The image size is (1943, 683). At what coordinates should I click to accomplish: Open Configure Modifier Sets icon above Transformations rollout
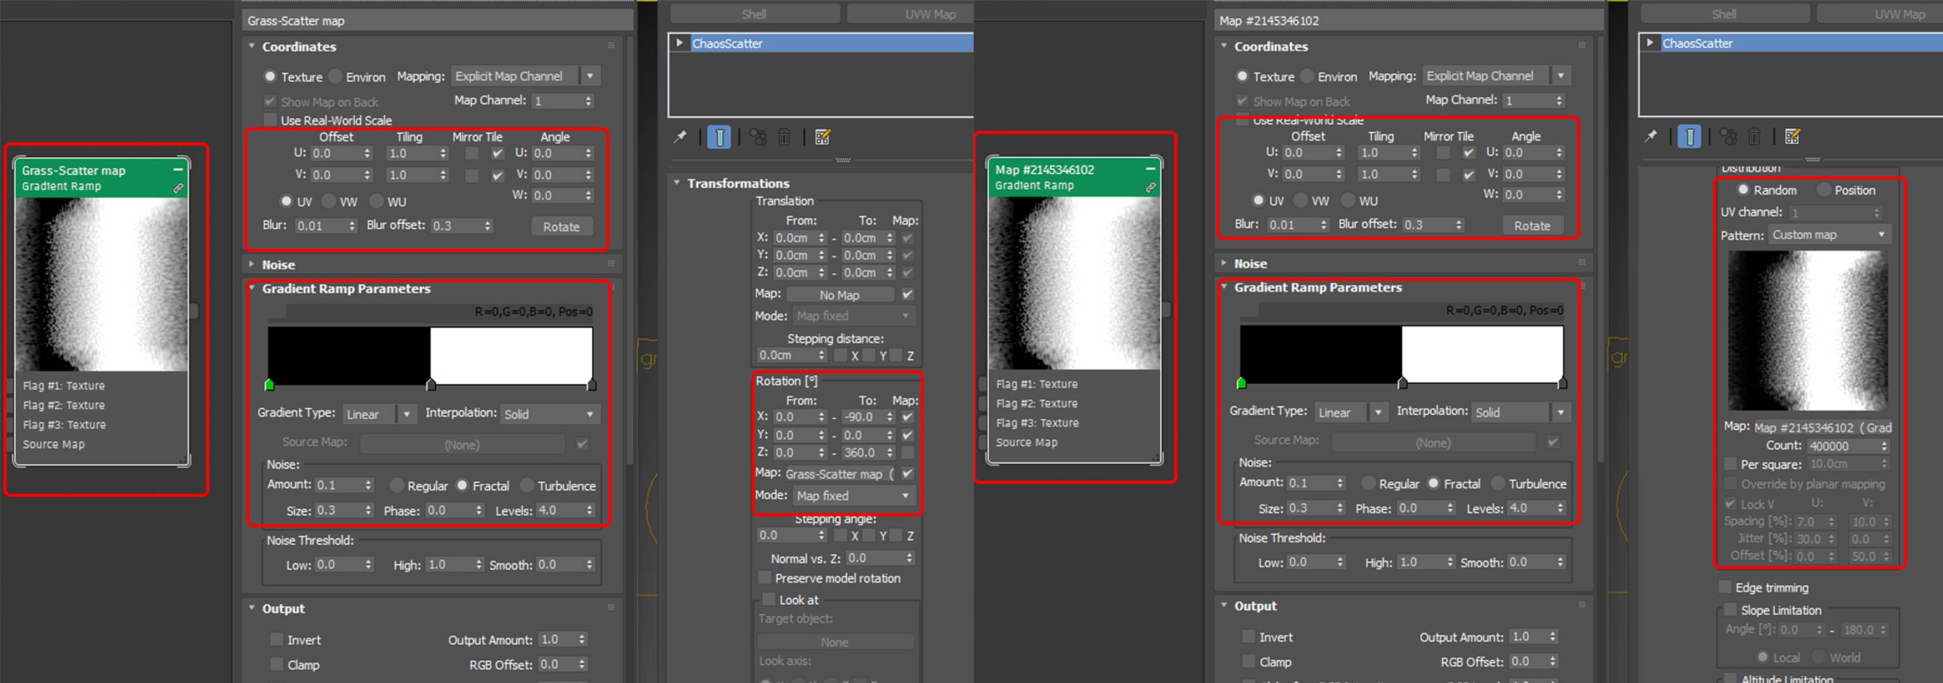[x=823, y=137]
